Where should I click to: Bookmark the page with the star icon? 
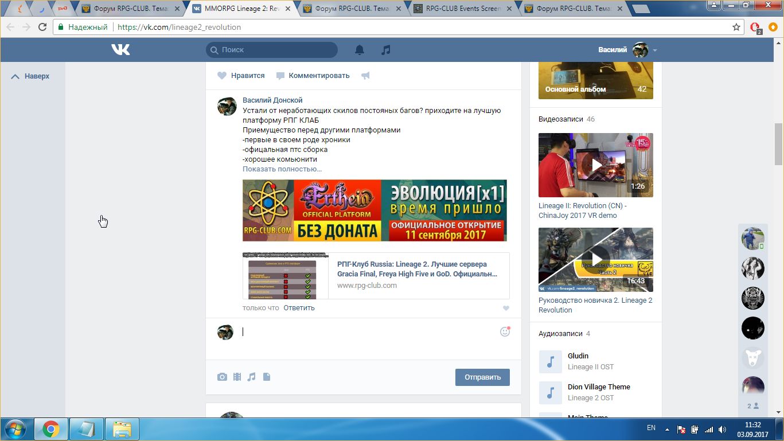tap(736, 27)
